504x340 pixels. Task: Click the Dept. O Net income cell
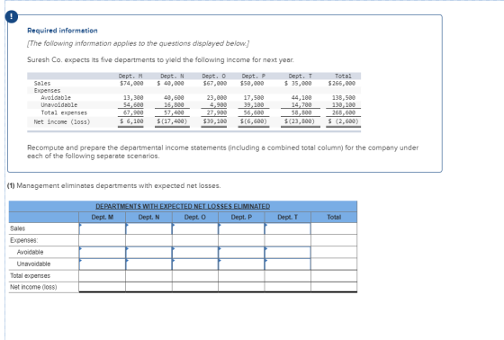(195, 287)
